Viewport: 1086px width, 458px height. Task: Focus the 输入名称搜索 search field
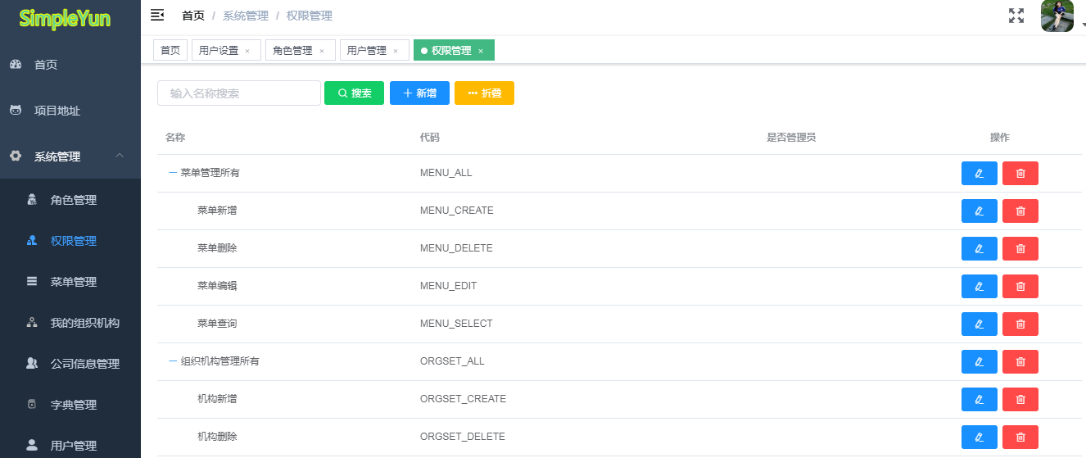239,93
